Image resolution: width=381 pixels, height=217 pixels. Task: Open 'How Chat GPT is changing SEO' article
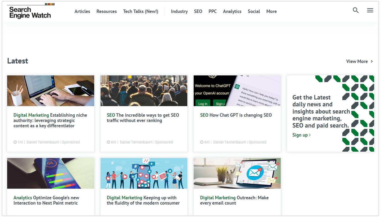[x=240, y=115]
